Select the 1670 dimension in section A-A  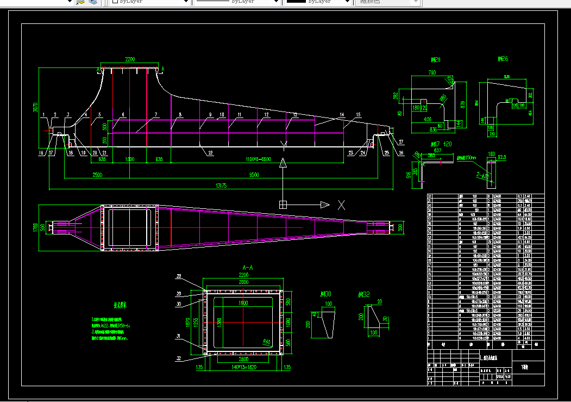(x=188, y=323)
